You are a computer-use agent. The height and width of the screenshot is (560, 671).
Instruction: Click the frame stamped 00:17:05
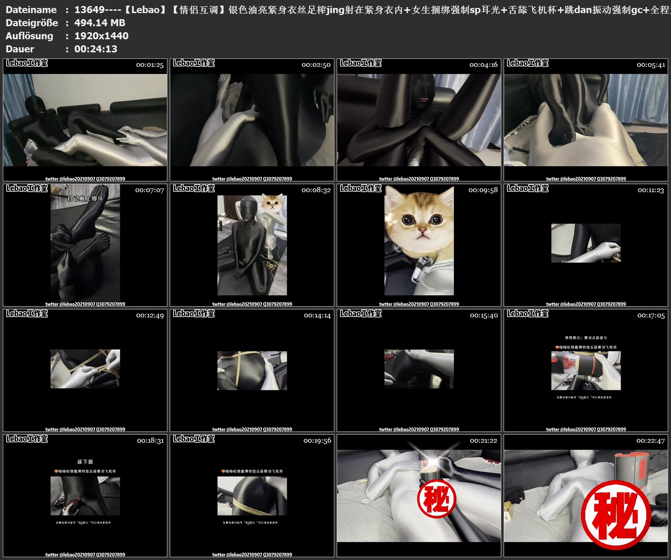pos(586,370)
